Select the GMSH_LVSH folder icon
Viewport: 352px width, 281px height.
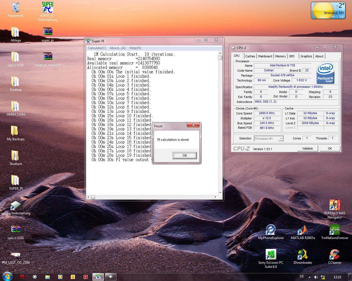[x=16, y=106]
